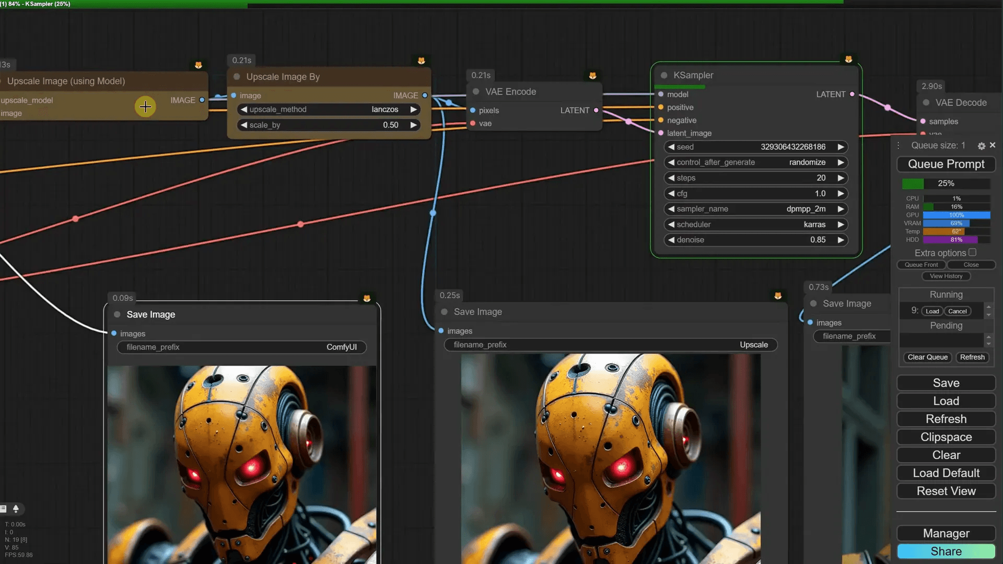Click View History in the queue panel
The image size is (1003, 564).
[x=946, y=276]
